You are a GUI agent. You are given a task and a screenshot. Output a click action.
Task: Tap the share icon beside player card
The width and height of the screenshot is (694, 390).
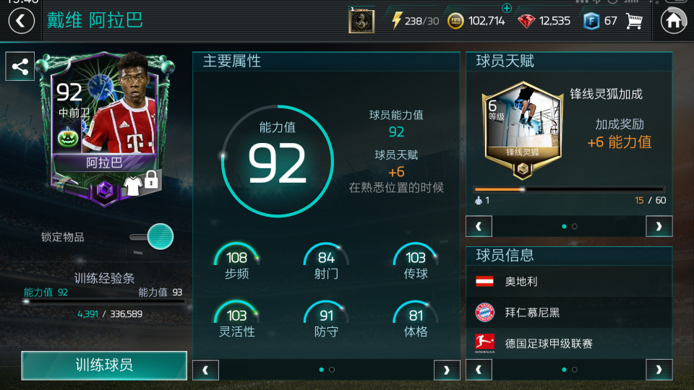20,66
